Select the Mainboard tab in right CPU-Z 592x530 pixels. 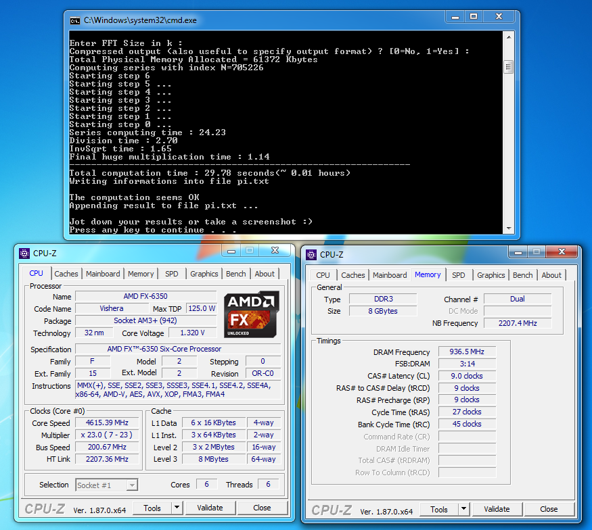click(x=390, y=275)
